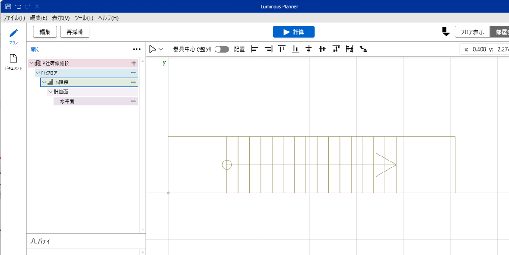This screenshot has height=255, width=509.
Task: Click the align left edges icon
Action: point(255,49)
